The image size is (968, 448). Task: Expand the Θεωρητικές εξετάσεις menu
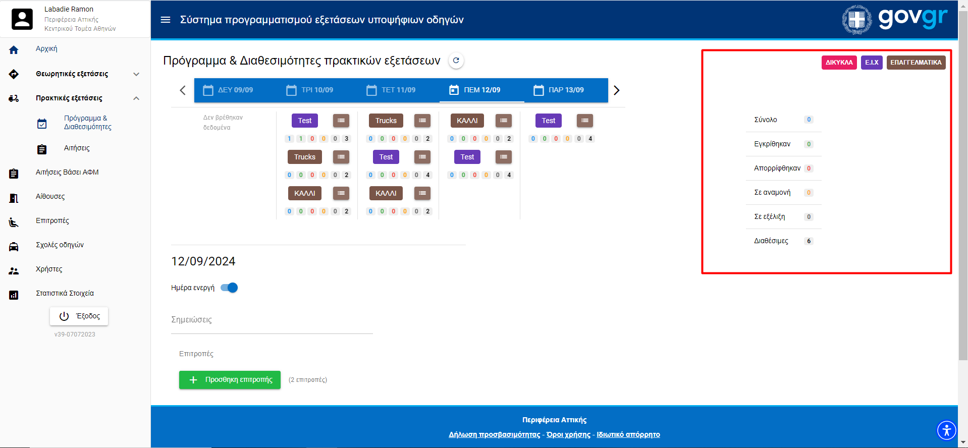[136, 74]
